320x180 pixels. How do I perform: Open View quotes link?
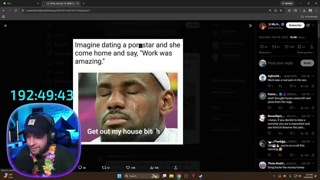coord(305,52)
